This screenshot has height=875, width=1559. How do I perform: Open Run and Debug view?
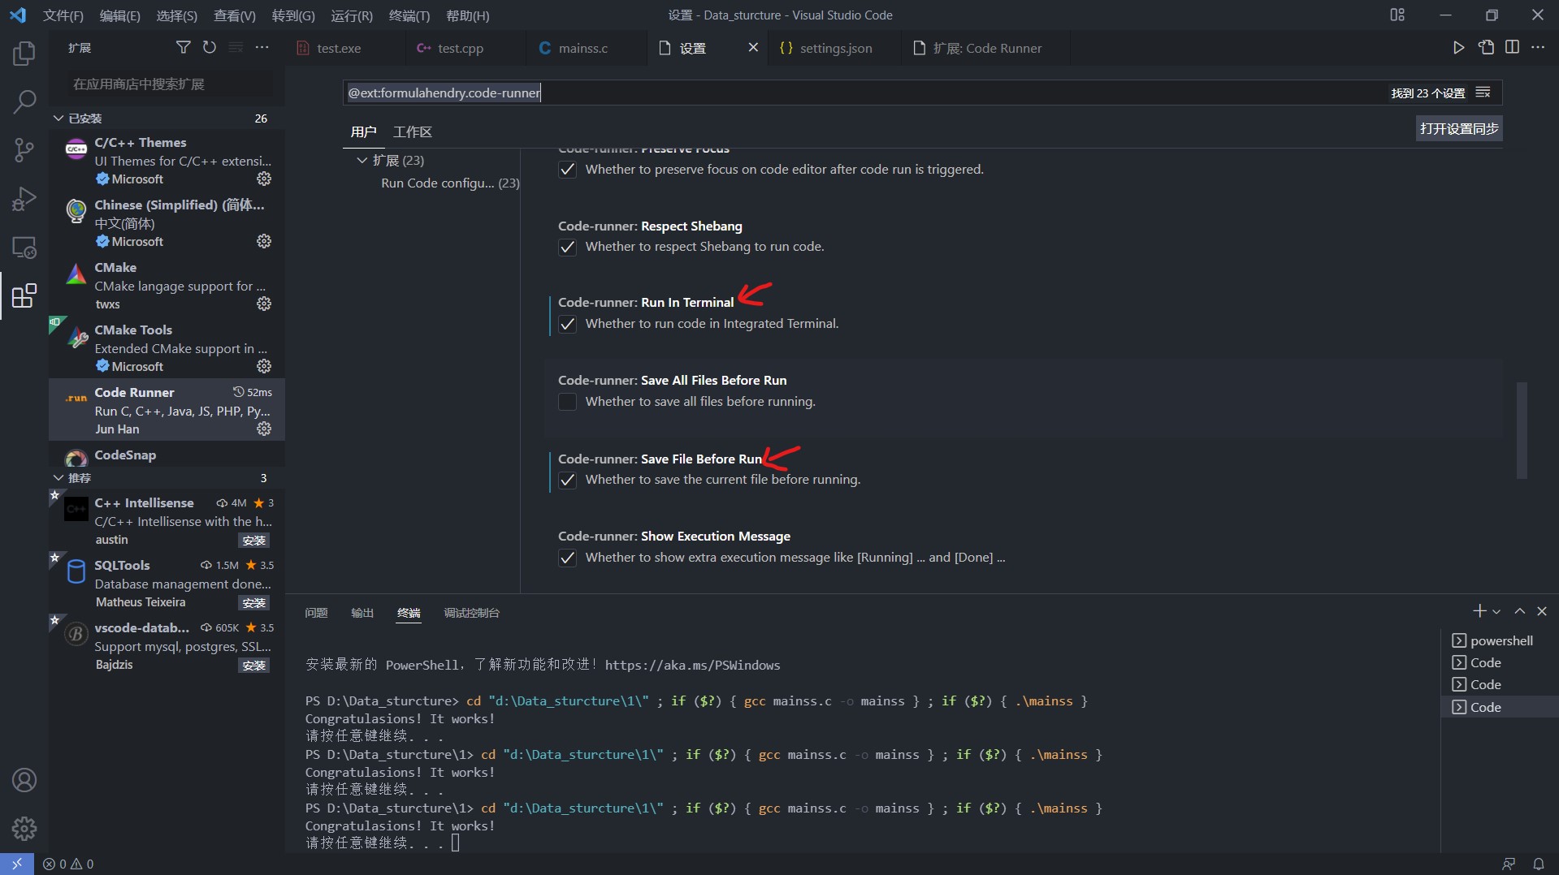click(24, 198)
